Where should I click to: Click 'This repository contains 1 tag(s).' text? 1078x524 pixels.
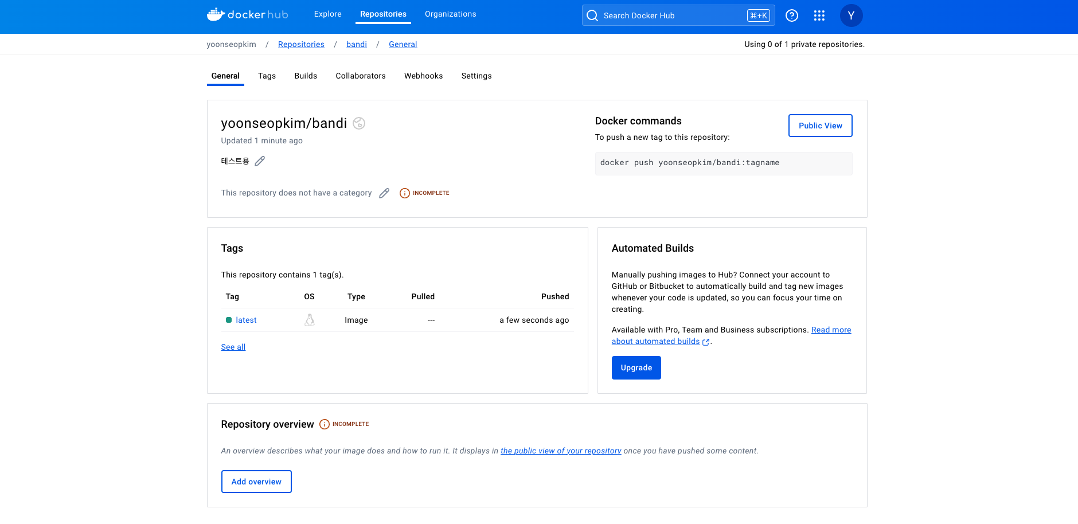pos(282,275)
